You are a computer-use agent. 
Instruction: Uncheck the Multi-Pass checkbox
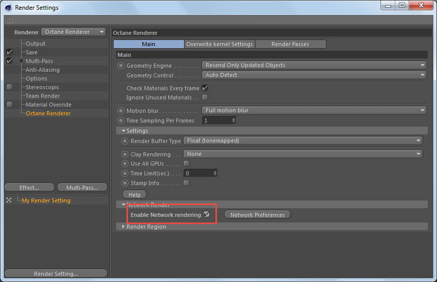click(9, 61)
